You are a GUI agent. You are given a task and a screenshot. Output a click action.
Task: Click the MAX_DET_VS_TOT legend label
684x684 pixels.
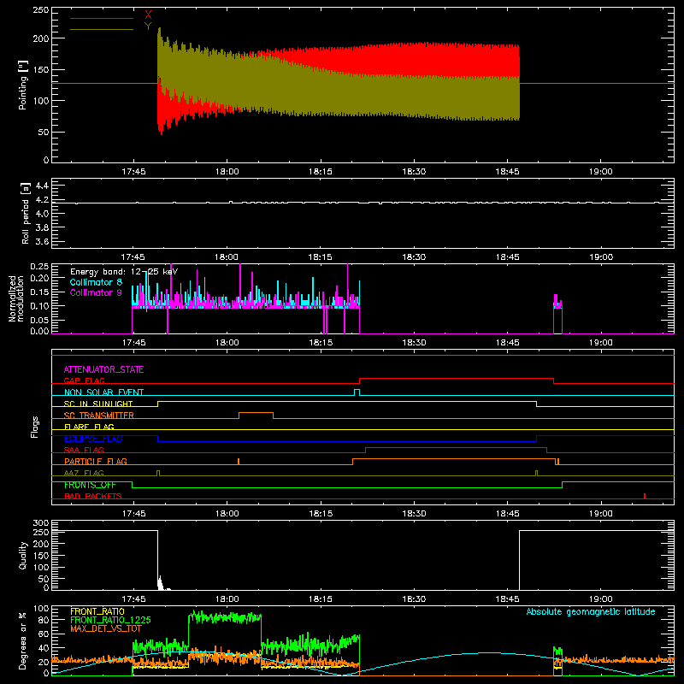(x=106, y=628)
